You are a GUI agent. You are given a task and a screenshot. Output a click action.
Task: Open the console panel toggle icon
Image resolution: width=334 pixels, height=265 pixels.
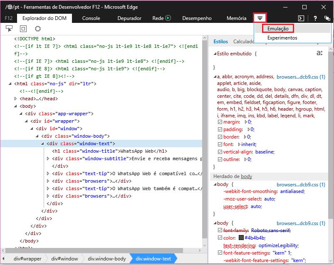302,18
